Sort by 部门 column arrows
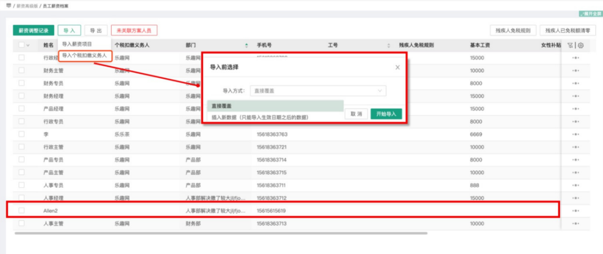Viewport: 603px width, 254px height. click(x=247, y=46)
